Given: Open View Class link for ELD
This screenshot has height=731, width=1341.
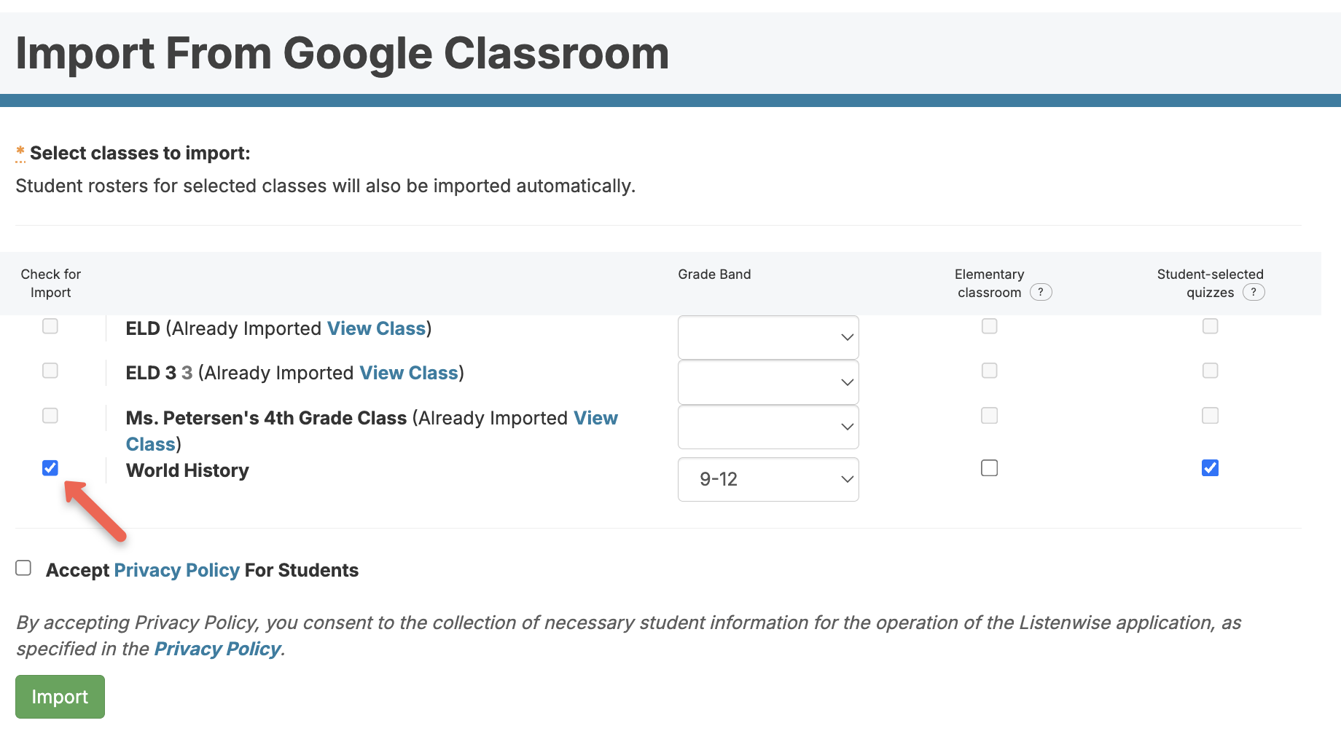Looking at the screenshot, I should coord(376,328).
